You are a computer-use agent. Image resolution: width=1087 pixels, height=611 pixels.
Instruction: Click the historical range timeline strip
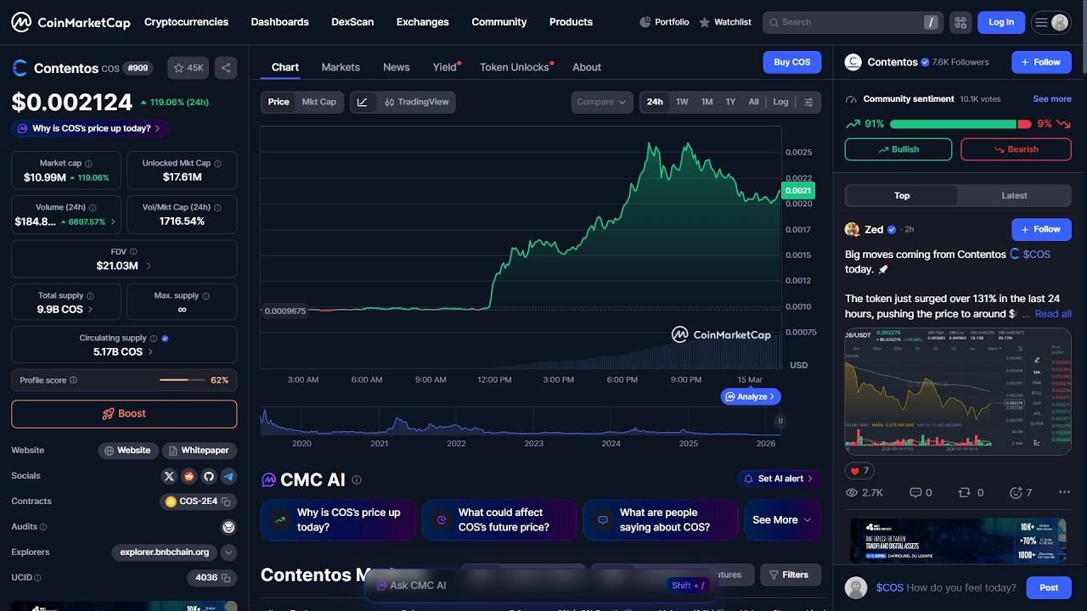click(x=520, y=421)
